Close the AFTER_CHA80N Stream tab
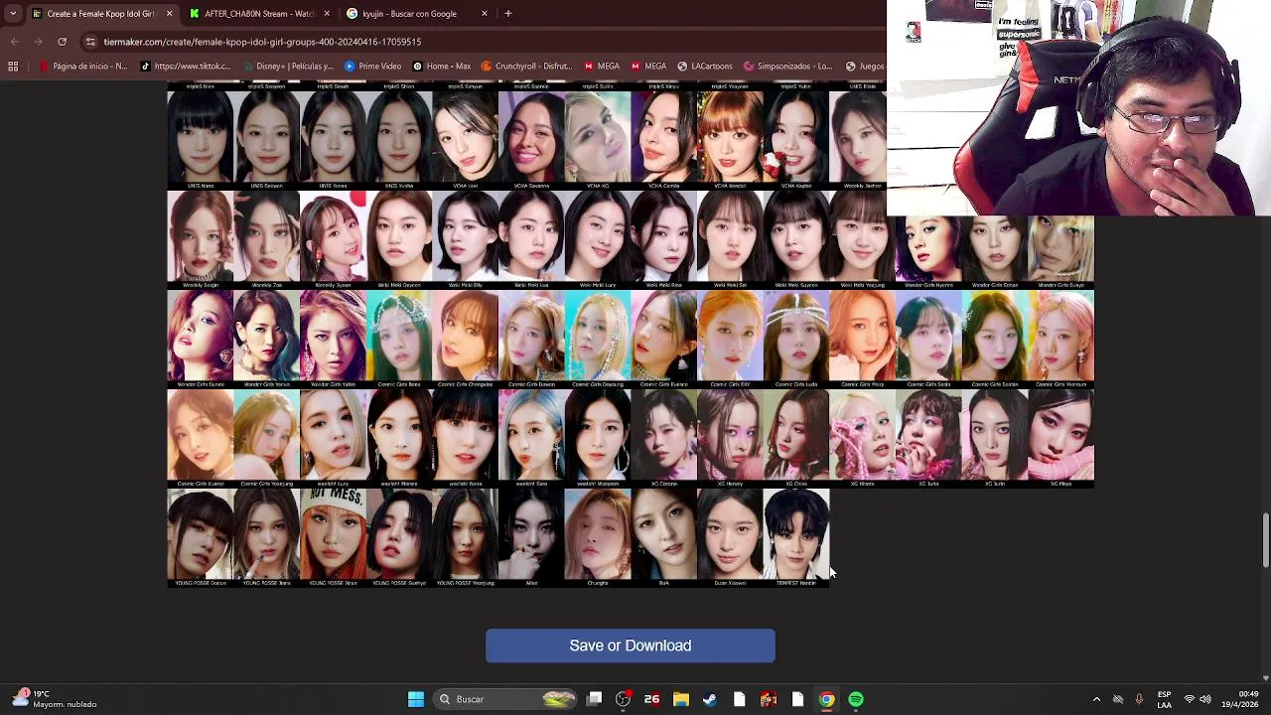 click(327, 14)
